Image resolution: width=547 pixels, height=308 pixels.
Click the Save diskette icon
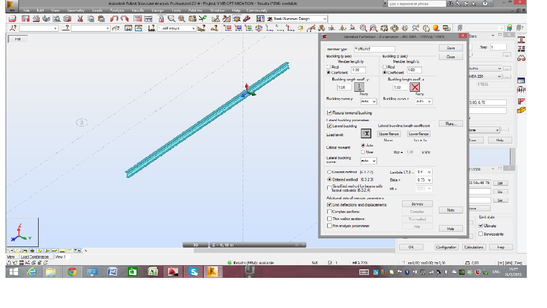(25, 19)
